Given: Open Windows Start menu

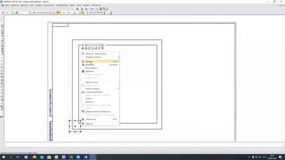Looking at the screenshot, I should click(4, 157).
